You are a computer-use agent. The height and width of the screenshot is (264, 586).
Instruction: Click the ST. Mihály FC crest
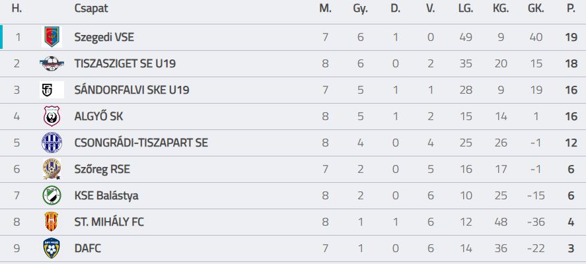pyautogui.click(x=52, y=222)
